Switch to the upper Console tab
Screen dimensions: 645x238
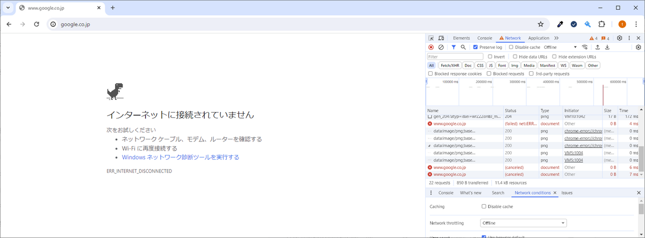pyautogui.click(x=485, y=38)
